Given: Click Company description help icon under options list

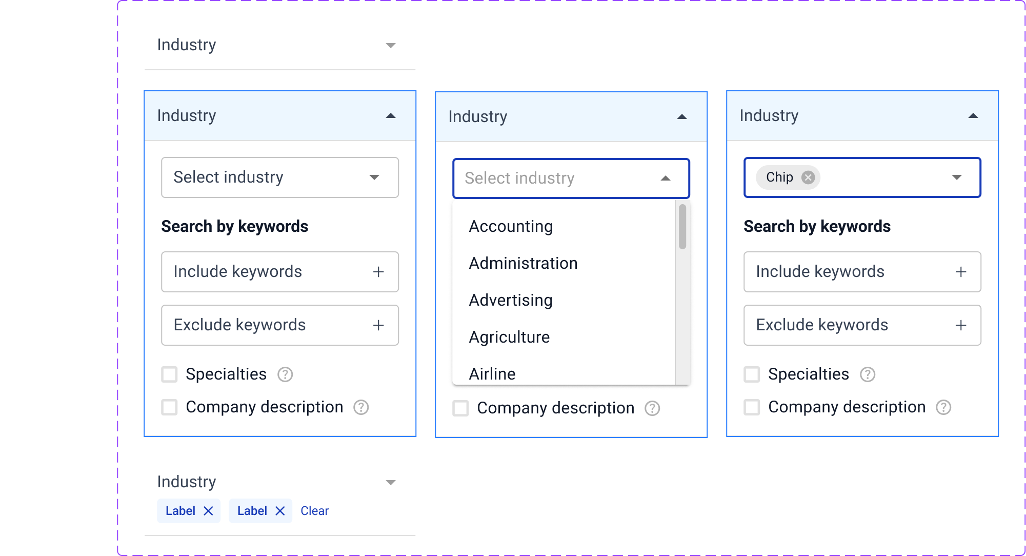Looking at the screenshot, I should pyautogui.click(x=652, y=408).
